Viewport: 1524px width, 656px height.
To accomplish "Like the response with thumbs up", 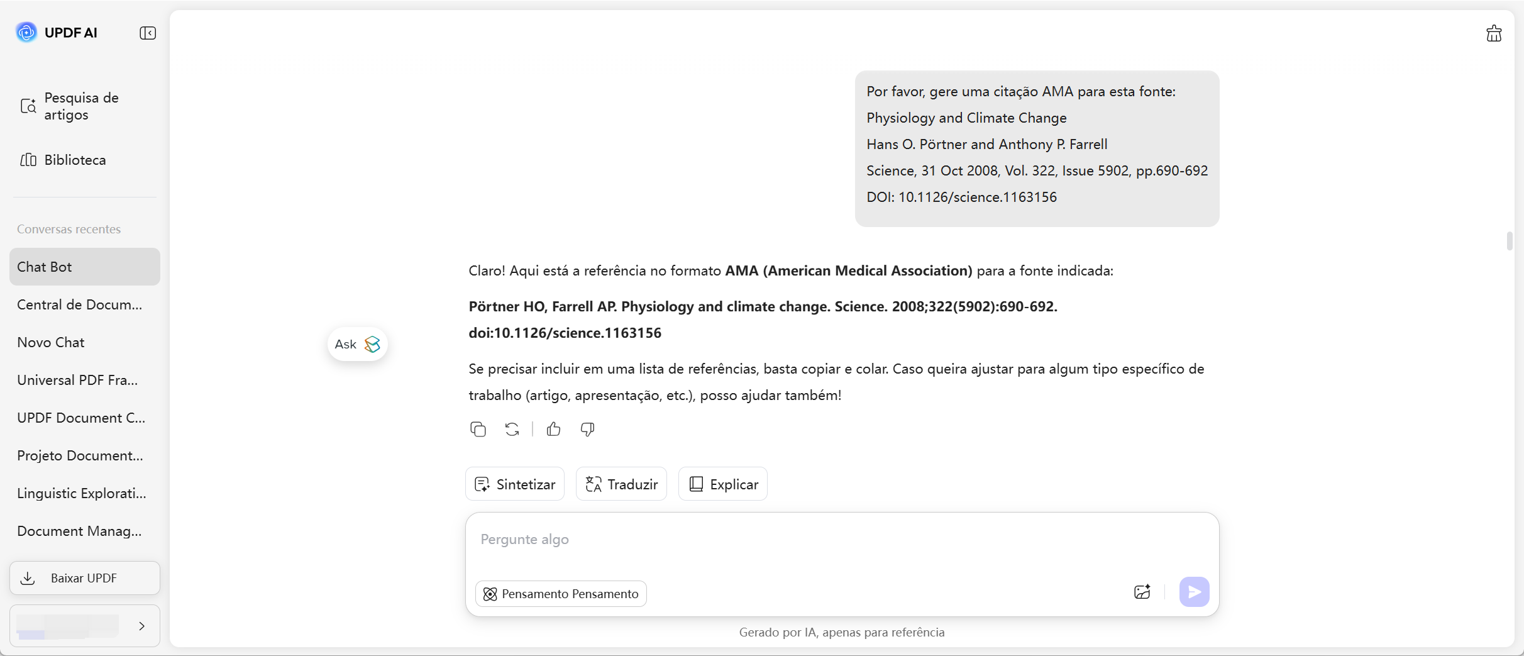I will [x=553, y=429].
